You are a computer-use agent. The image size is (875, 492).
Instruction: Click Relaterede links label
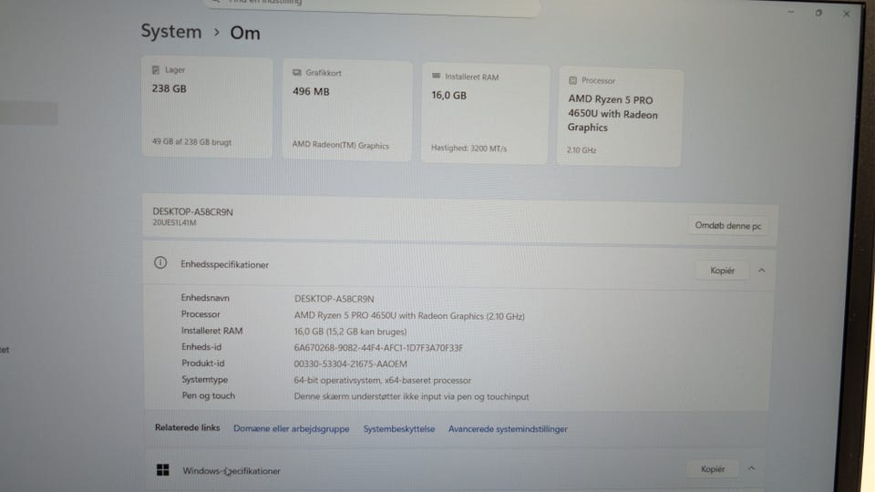(188, 427)
